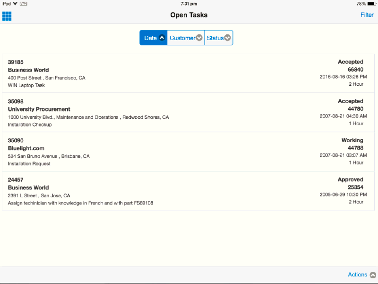Viewport: 378px width, 284px height.
Task: Tap address 1000 University Blvd., Redwood Shores
Action: click(88, 117)
